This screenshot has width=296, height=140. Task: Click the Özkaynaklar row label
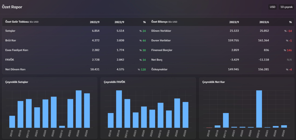tap(159, 70)
